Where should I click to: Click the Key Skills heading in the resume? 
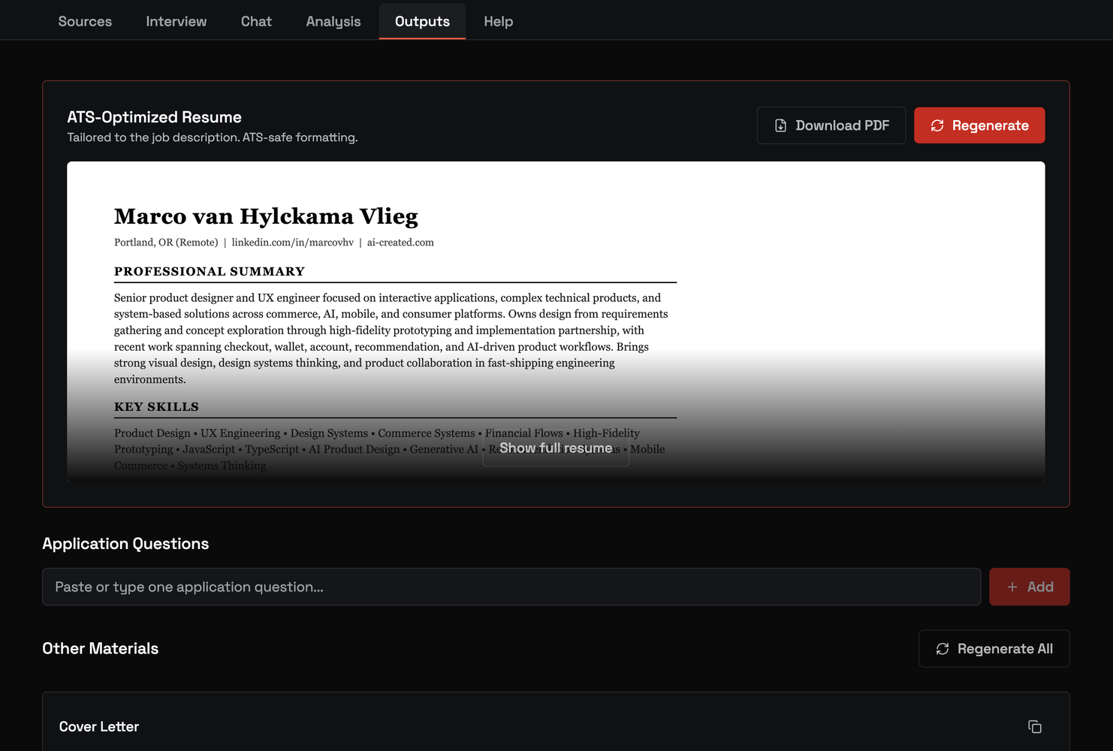tap(156, 406)
